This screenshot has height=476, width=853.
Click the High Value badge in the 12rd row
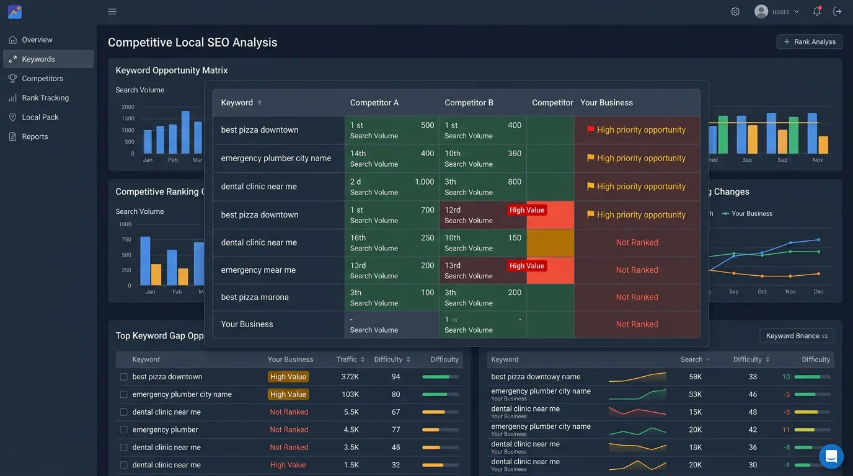coord(527,210)
